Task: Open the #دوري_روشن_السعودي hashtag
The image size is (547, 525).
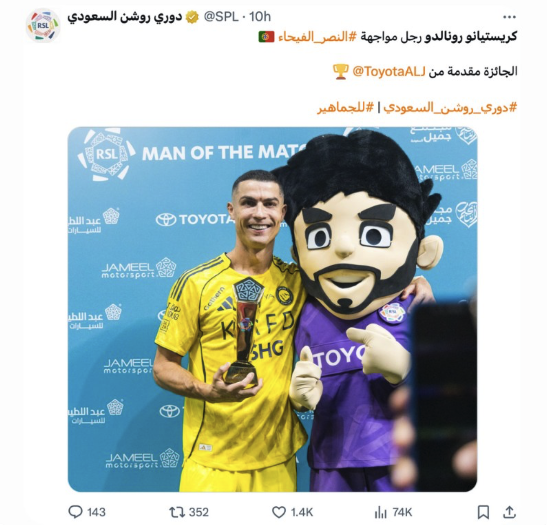Action: 450,107
